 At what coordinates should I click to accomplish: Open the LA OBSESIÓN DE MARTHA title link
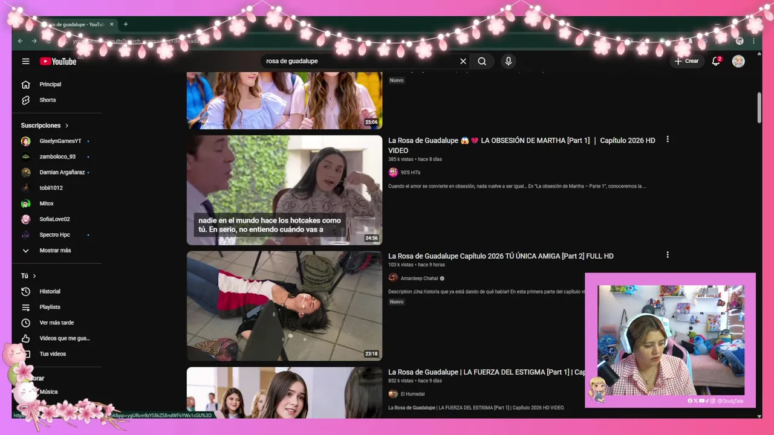pos(522,145)
